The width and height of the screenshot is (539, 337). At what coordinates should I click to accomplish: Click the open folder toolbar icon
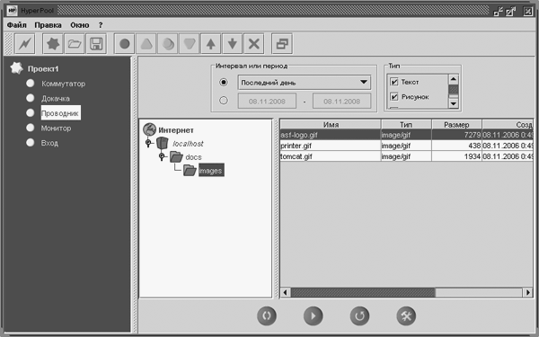point(75,44)
